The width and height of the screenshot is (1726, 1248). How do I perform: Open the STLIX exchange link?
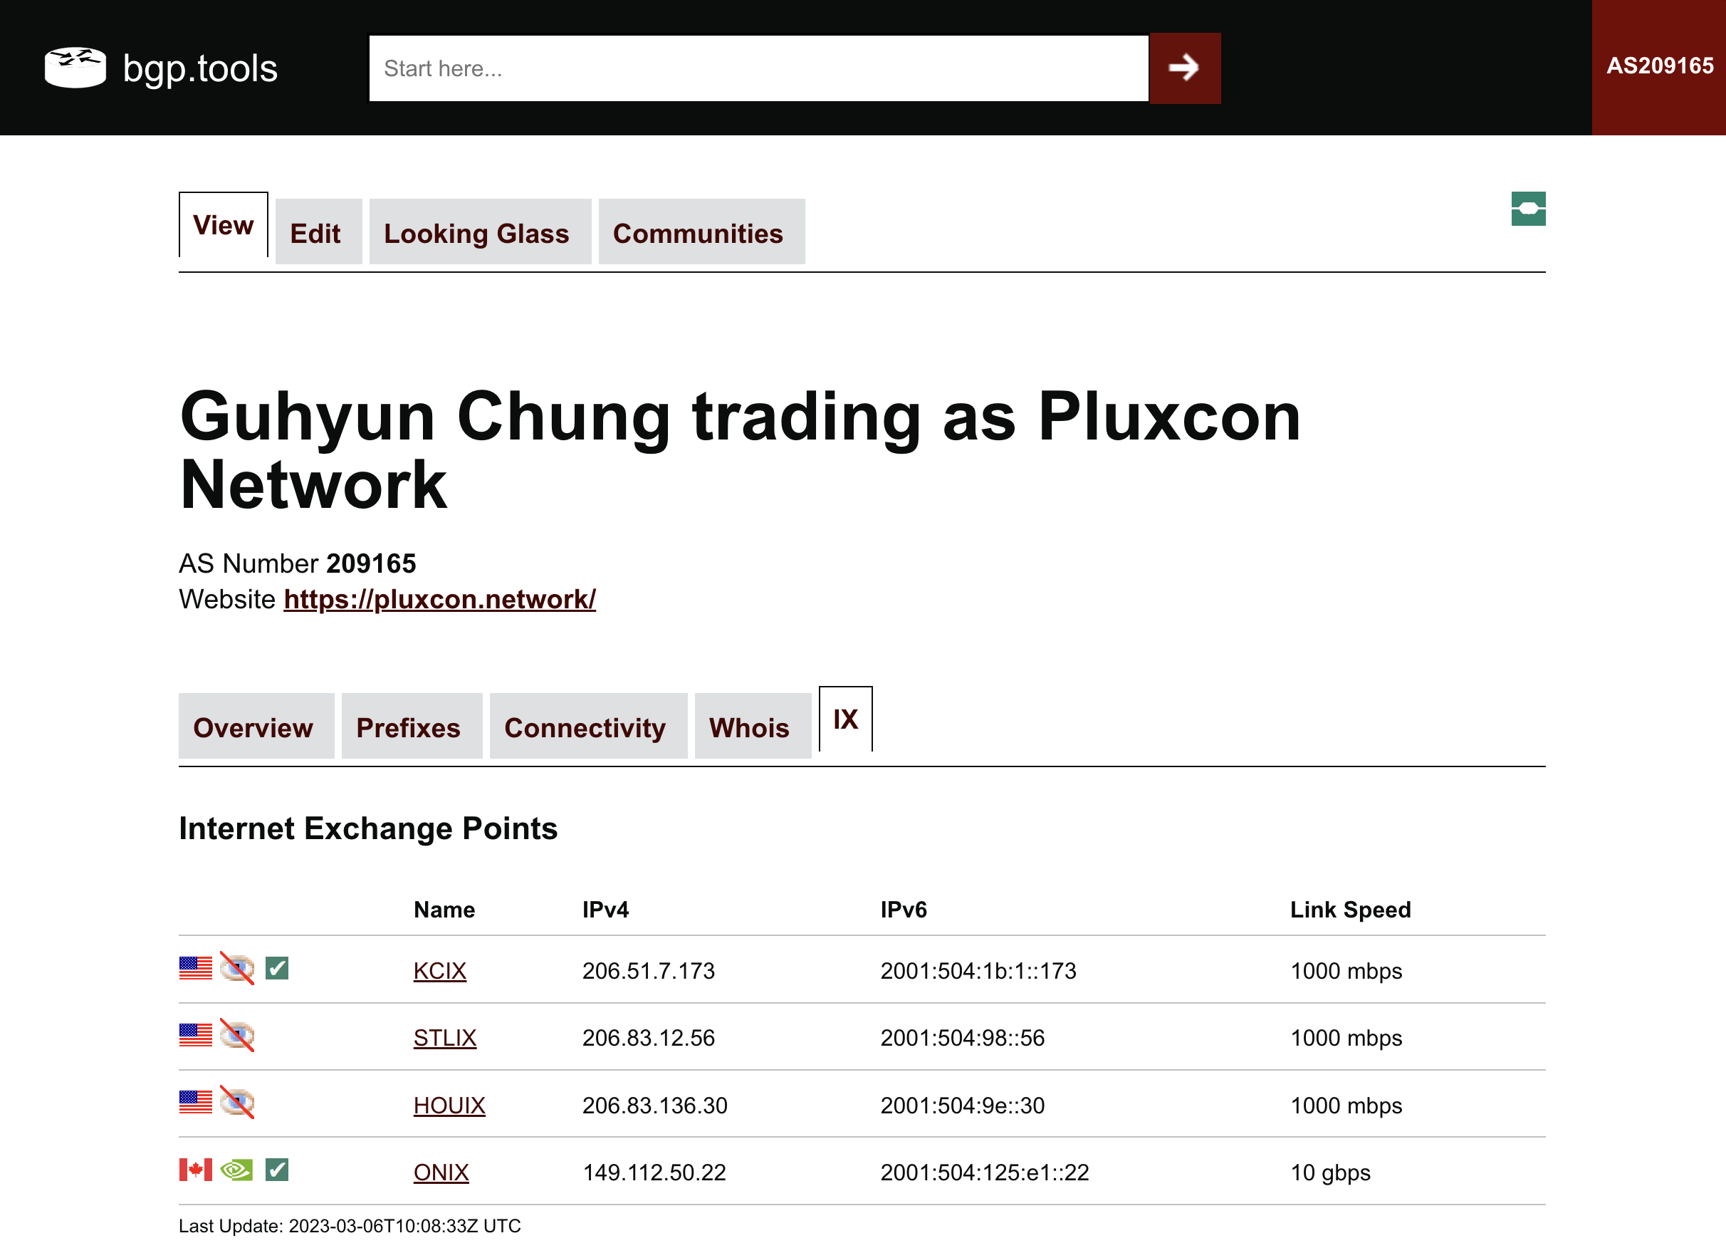coord(445,1039)
